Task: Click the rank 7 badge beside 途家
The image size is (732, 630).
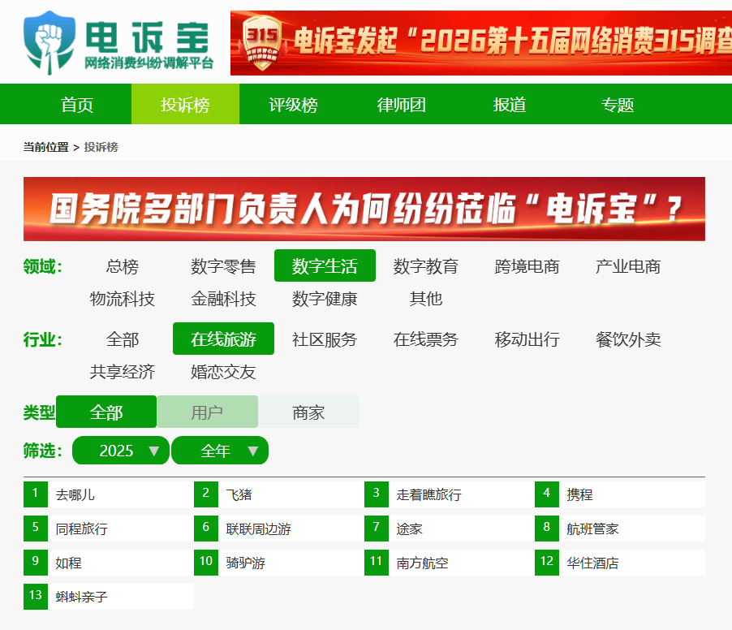Action: click(377, 528)
